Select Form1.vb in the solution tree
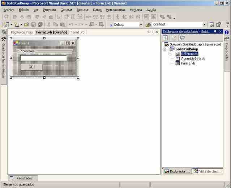The width and height of the screenshot is (231, 188). tap(188, 64)
